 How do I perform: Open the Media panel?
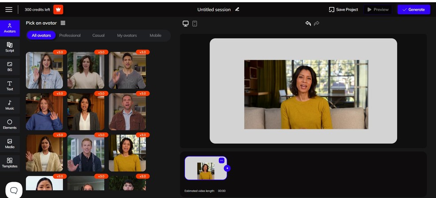click(x=10, y=143)
